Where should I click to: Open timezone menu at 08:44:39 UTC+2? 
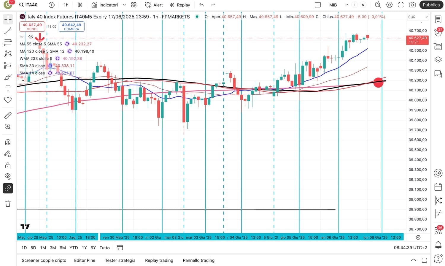[x=410, y=248]
